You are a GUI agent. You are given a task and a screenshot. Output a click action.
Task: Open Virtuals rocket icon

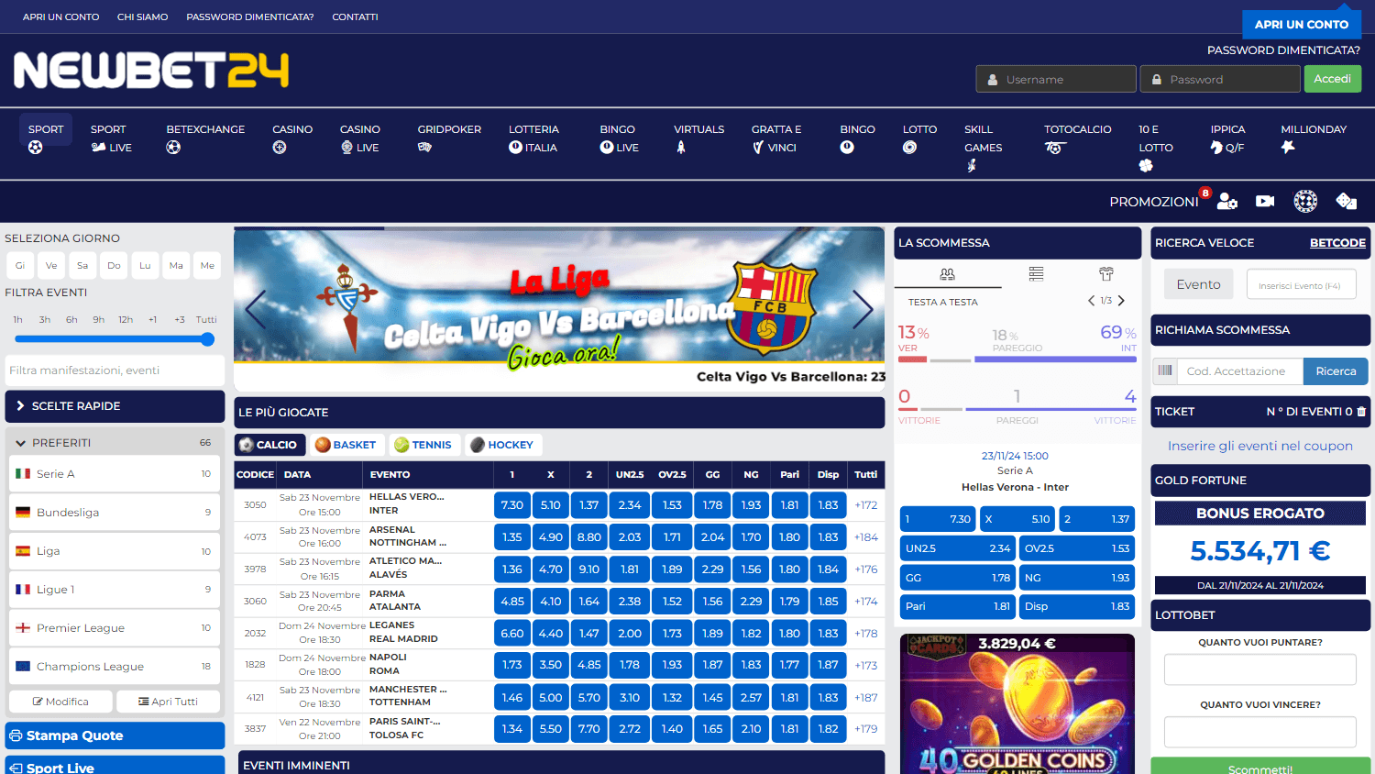point(681,147)
